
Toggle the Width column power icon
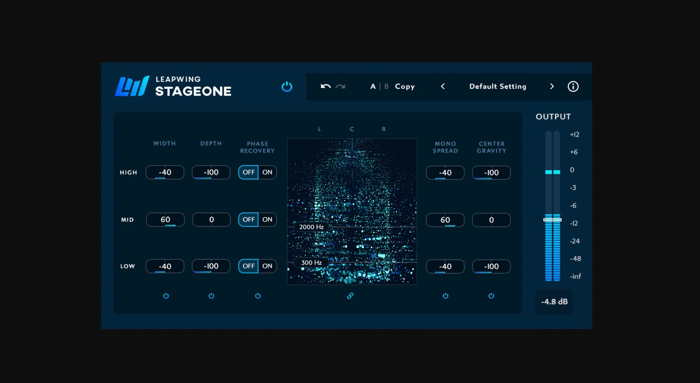(166, 296)
